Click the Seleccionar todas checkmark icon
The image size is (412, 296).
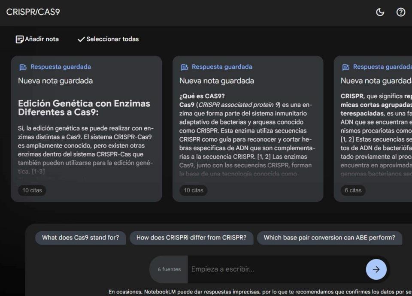pos(81,39)
